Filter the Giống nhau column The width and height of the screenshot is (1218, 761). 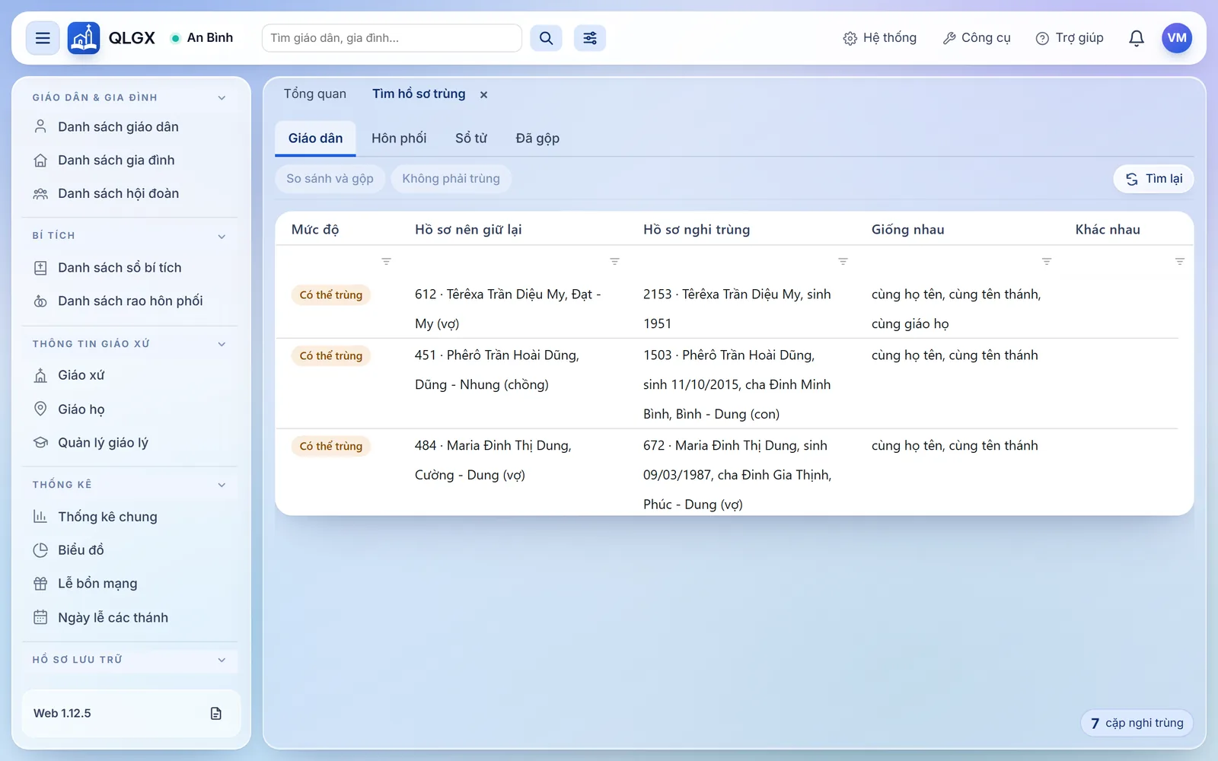click(1047, 261)
